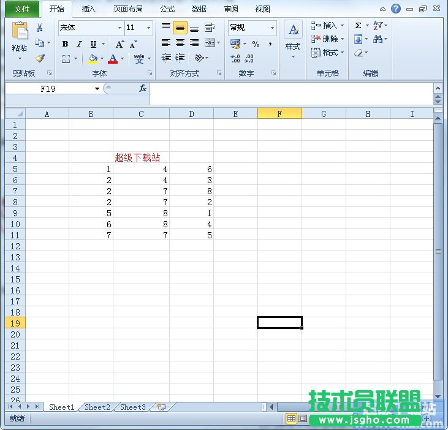This screenshot has height=430, width=448.
Task: Click the center horizontal alignment icon
Action: [x=180, y=43]
